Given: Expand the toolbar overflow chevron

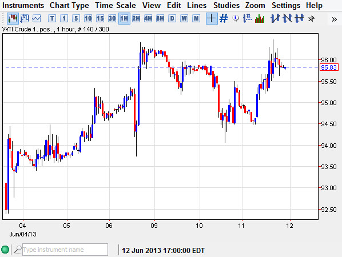Looking at the screenshot, I should coord(334,19).
